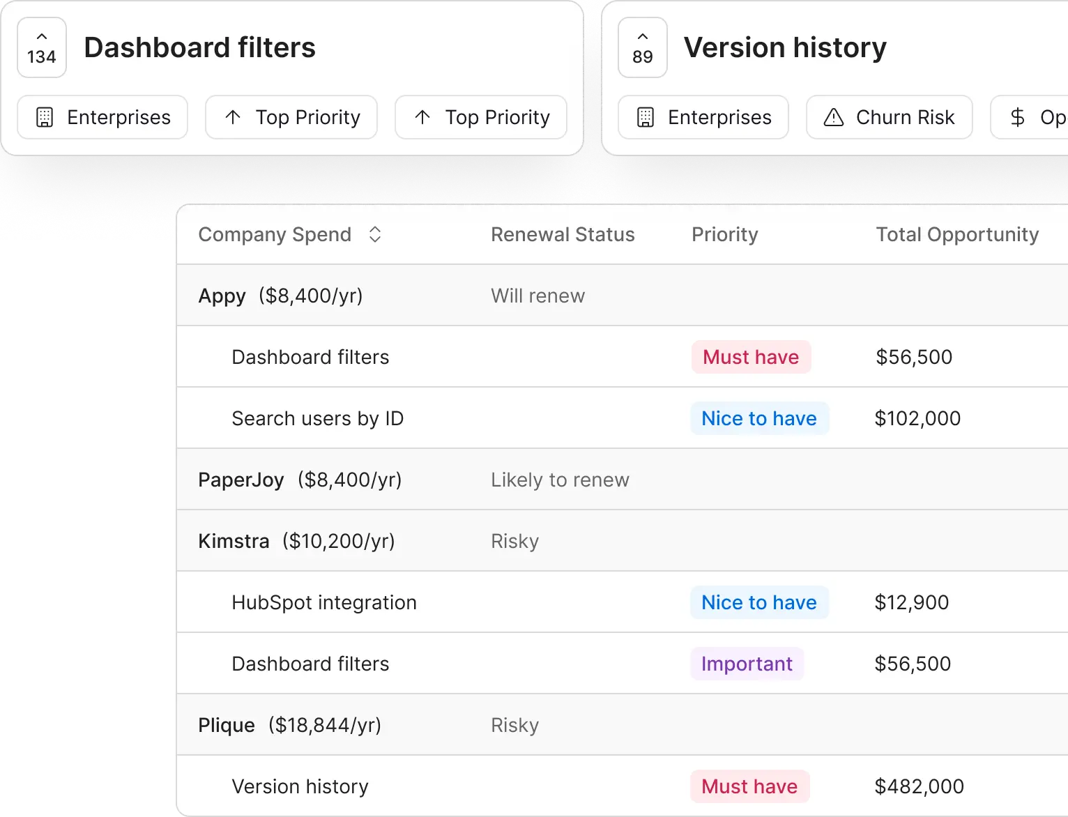Upvote the Dashboard filters card with 134 votes
1068x817 pixels.
(x=42, y=47)
